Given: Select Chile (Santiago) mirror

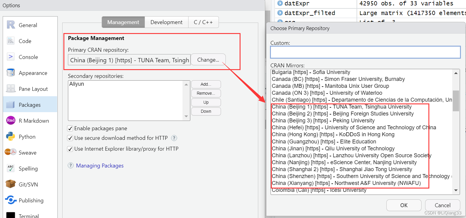Looking at the screenshot, I should 362,100.
